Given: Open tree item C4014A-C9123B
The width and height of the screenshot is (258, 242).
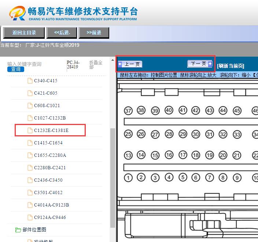Looking at the screenshot, I should (52, 205).
